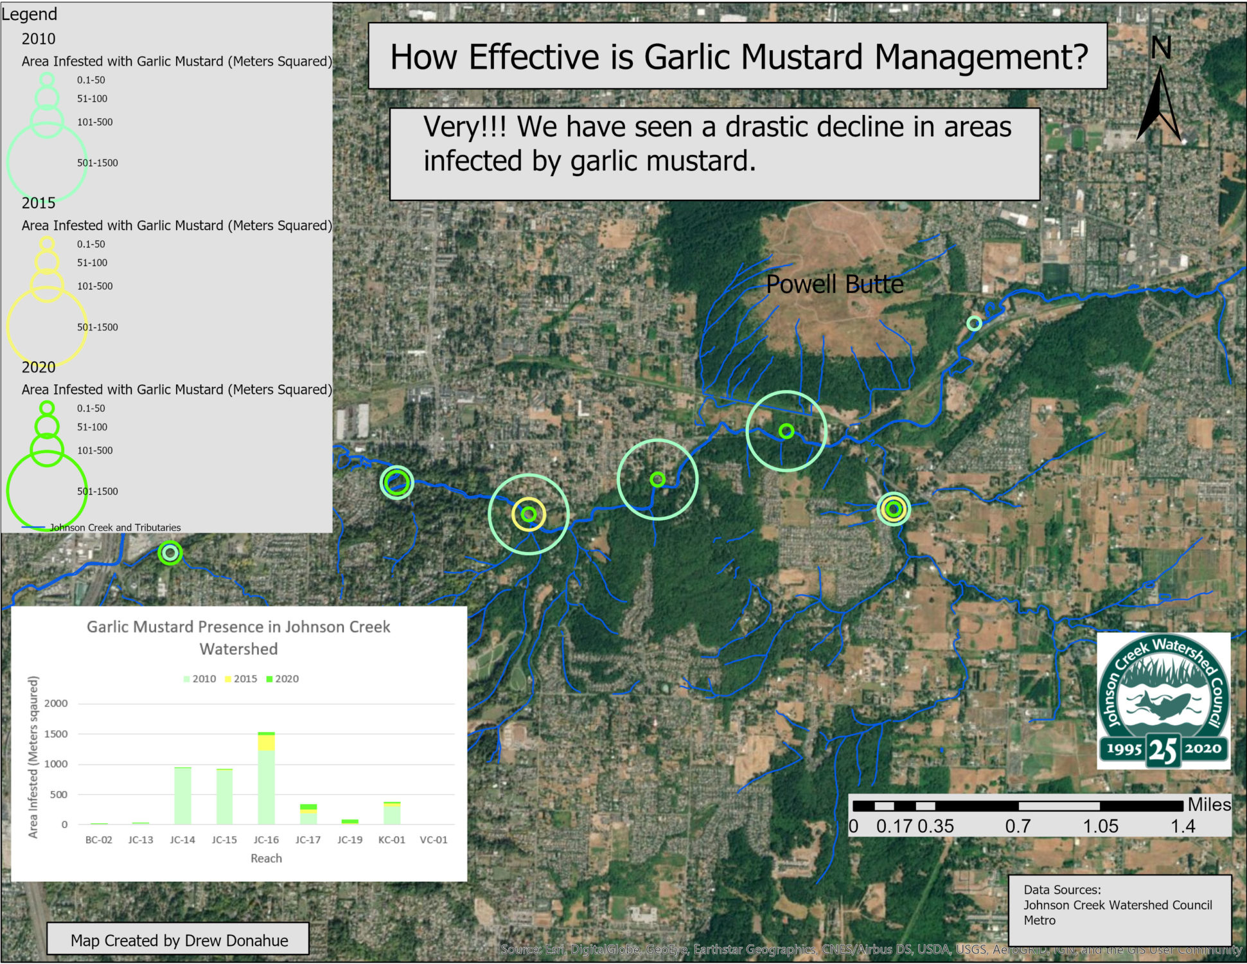The height and width of the screenshot is (964, 1247).
Task: Click the southwest-most infestation circle marker
Action: (170, 553)
